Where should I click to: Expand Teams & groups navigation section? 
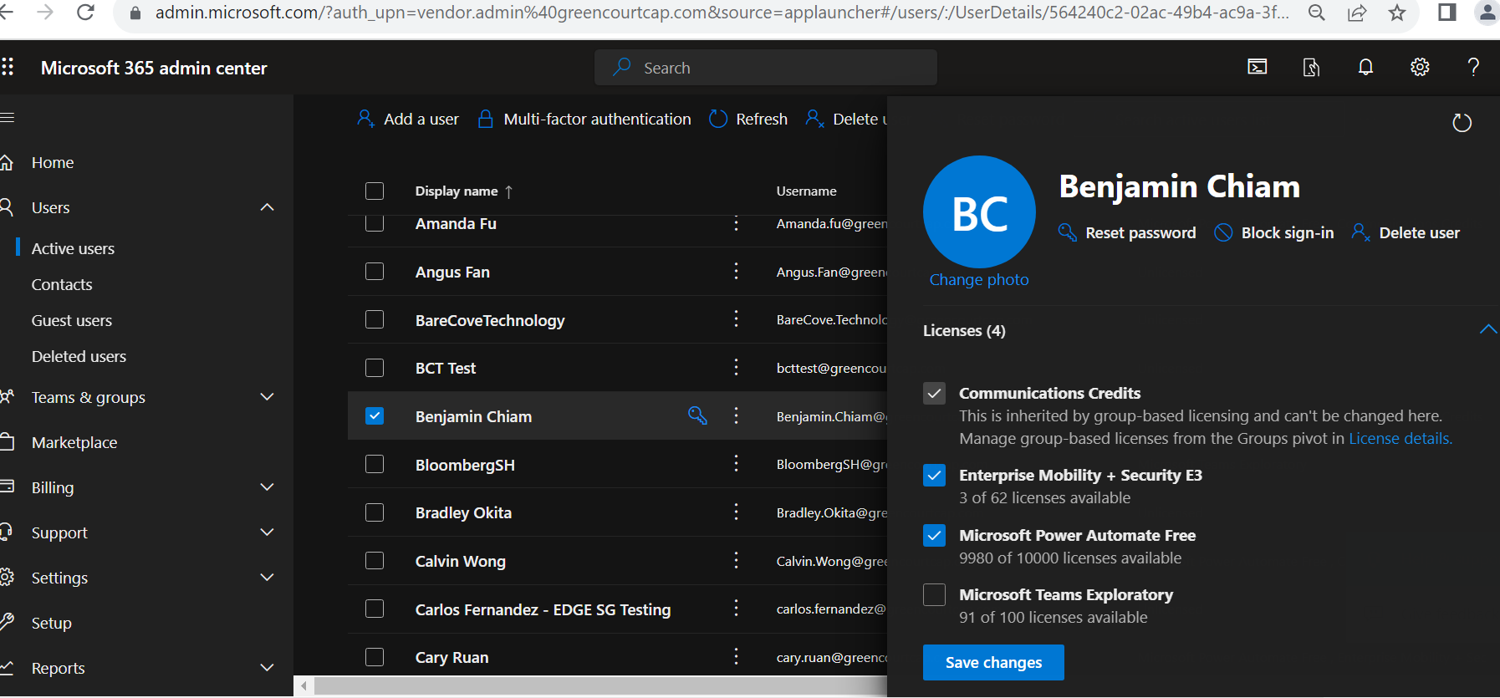(x=267, y=396)
